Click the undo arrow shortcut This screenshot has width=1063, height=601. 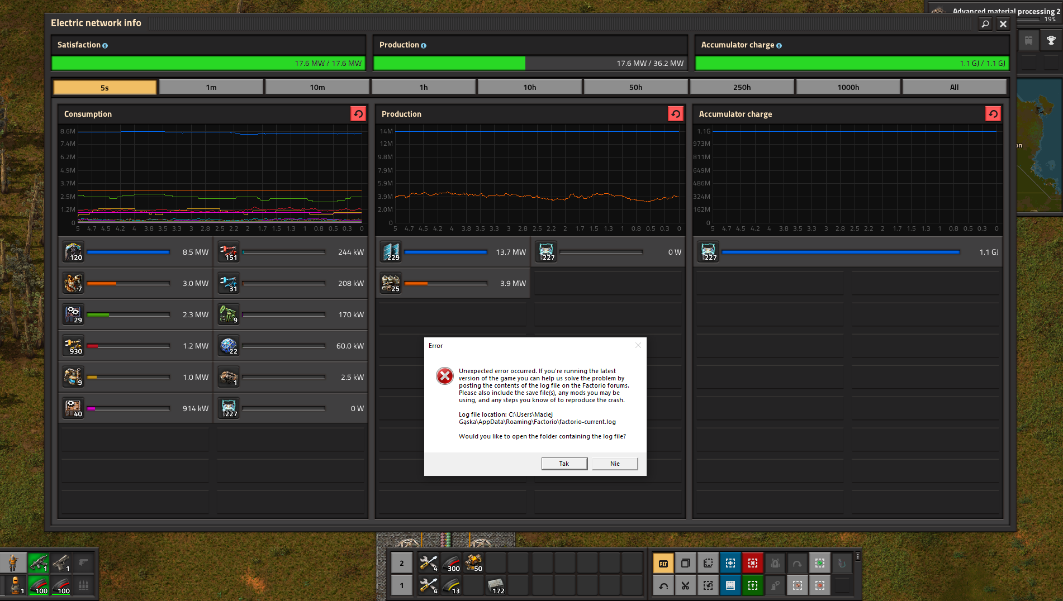(663, 585)
